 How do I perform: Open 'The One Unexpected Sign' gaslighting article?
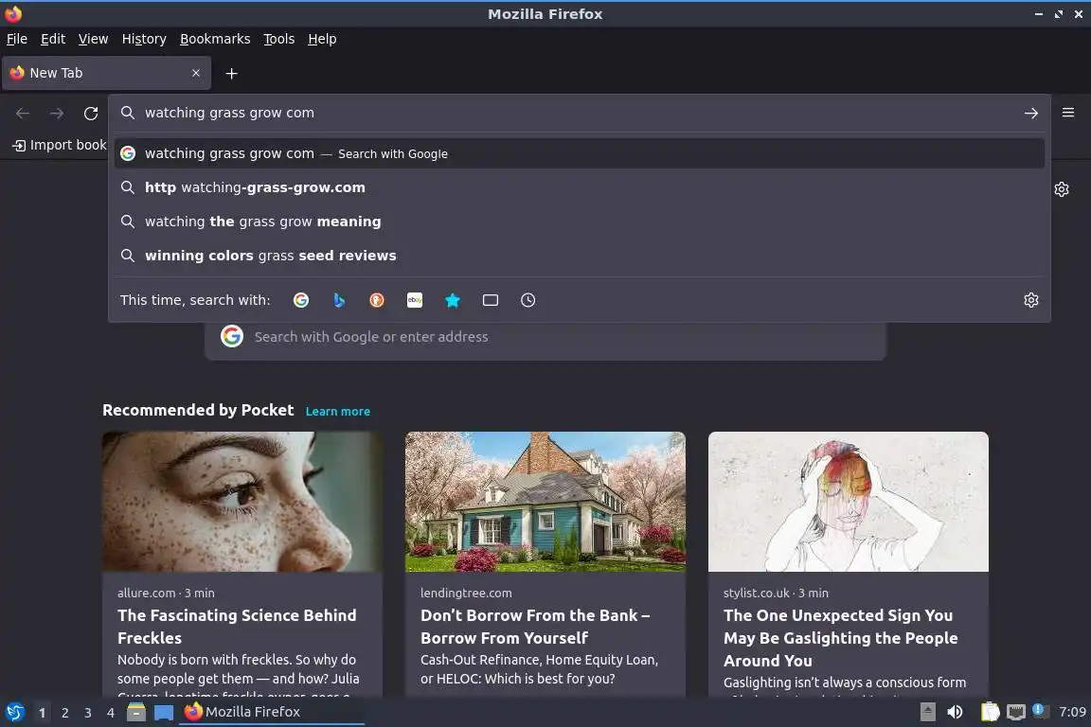pyautogui.click(x=841, y=637)
